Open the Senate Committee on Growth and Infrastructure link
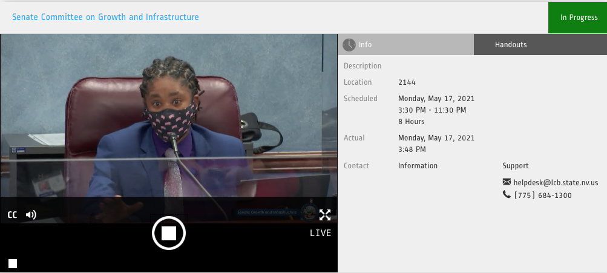This screenshot has height=273, width=607. 105,17
